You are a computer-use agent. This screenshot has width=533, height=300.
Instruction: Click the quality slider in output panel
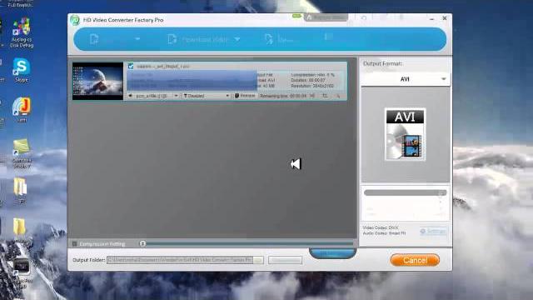point(406,192)
